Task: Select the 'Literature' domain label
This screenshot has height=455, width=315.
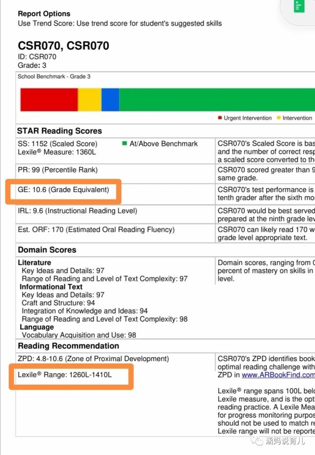Action: (34, 262)
